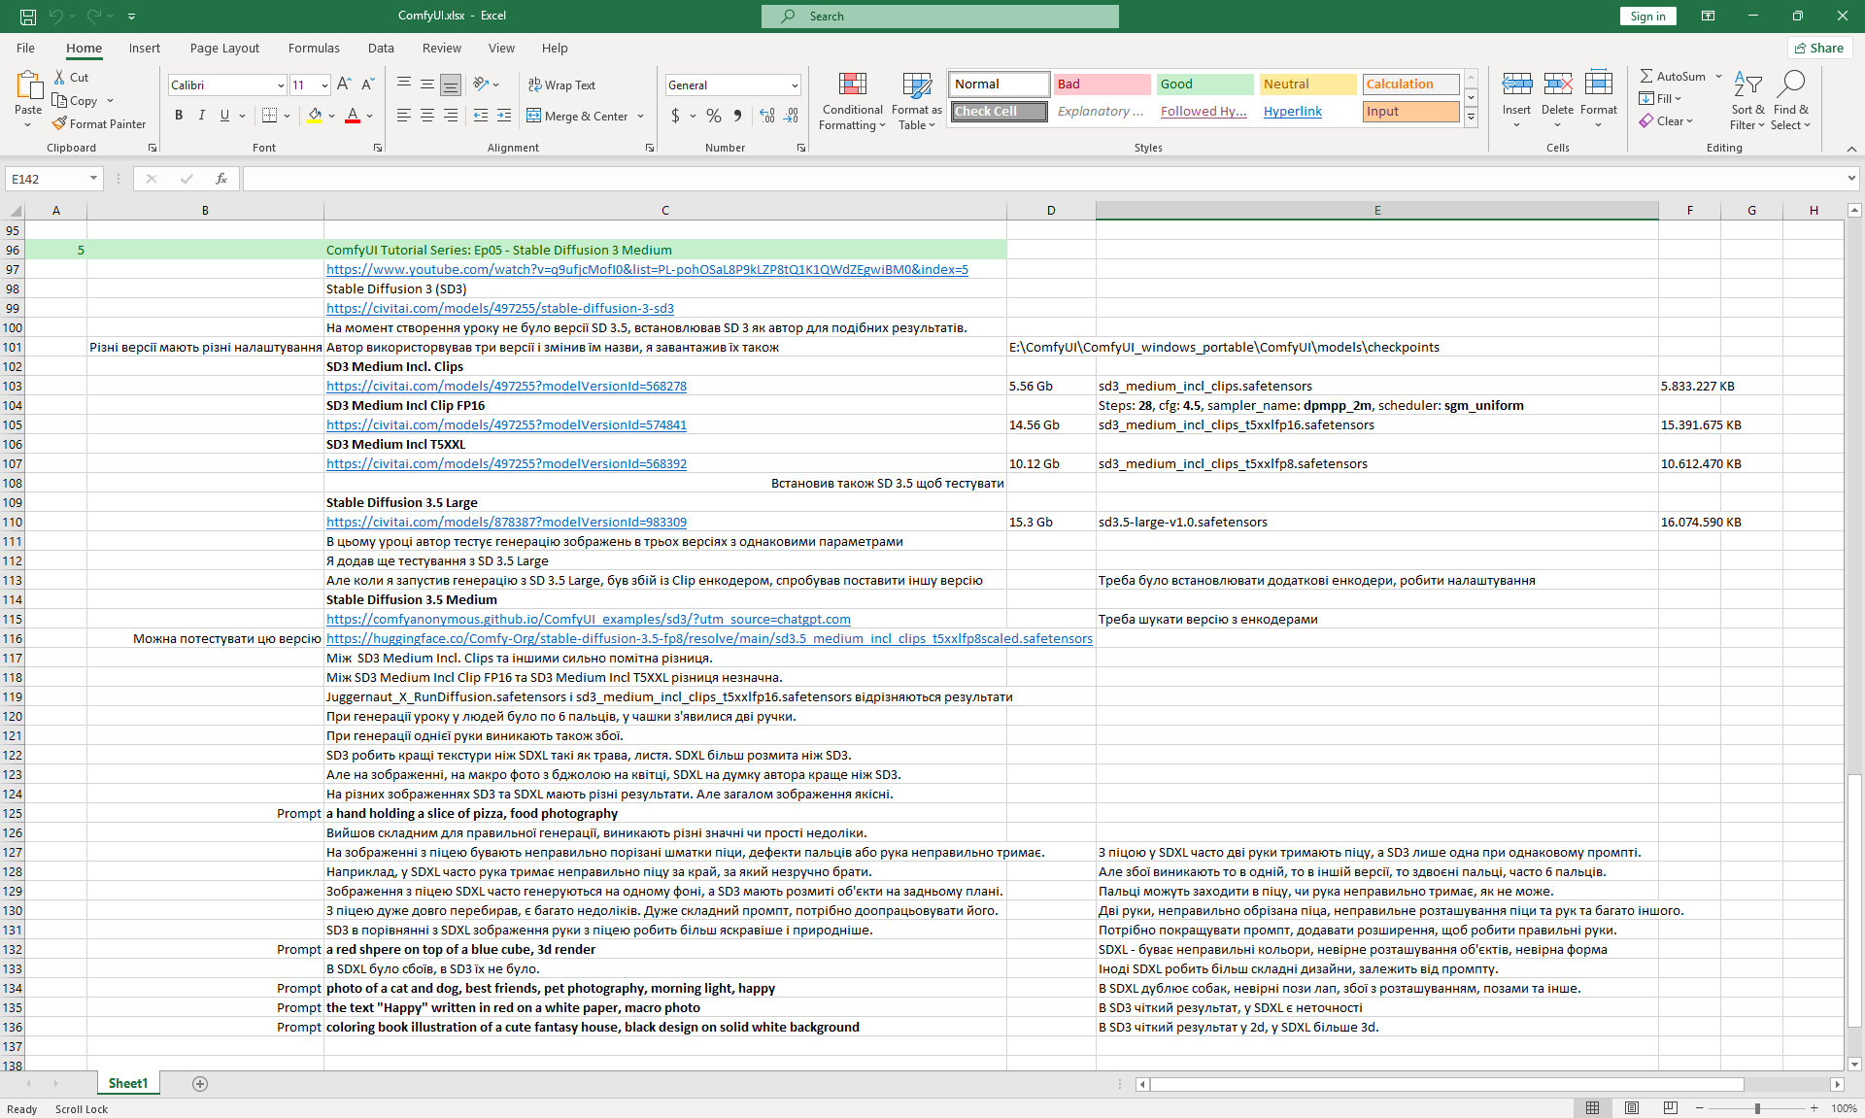
Task: Open the civitai stable-diffusion-3-sd3 link
Action: point(499,308)
